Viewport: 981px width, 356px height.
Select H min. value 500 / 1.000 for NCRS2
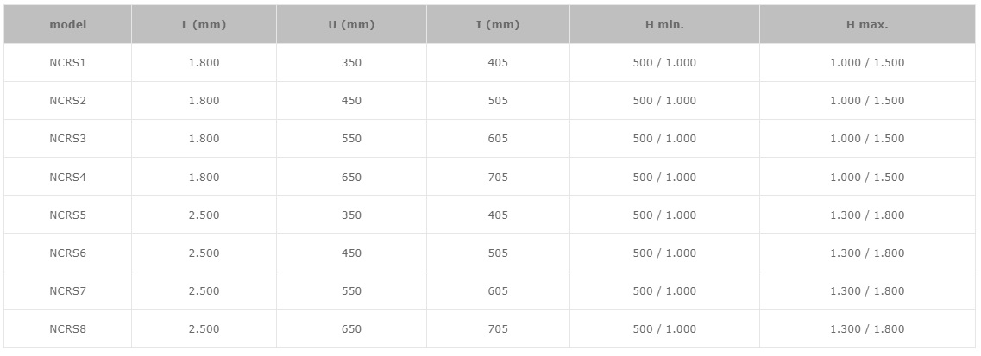tap(664, 101)
